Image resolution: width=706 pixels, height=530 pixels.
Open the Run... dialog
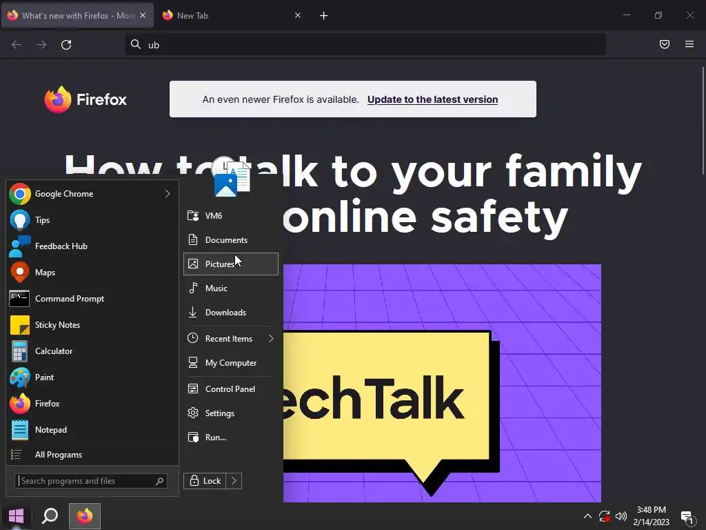[230, 437]
